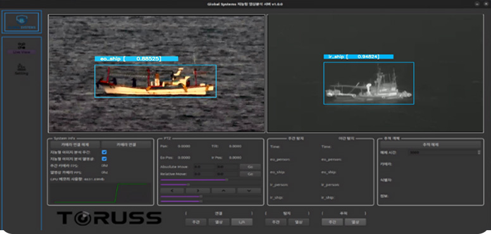Pan camera left with the PTZ arrow
This screenshot has width=491, height=234.
click(x=172, y=190)
